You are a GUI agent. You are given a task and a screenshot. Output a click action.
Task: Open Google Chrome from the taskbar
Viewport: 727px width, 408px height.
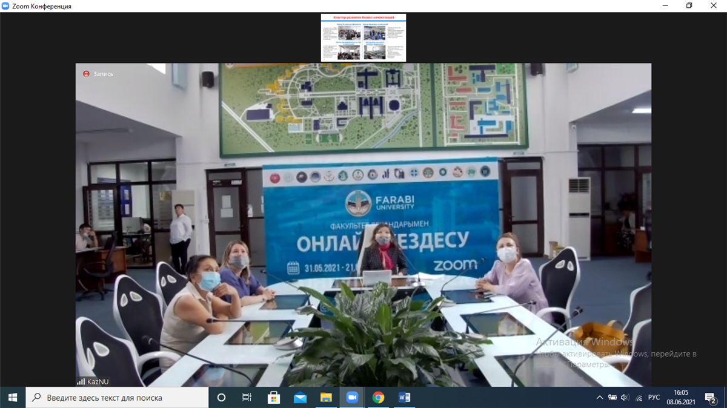378,398
